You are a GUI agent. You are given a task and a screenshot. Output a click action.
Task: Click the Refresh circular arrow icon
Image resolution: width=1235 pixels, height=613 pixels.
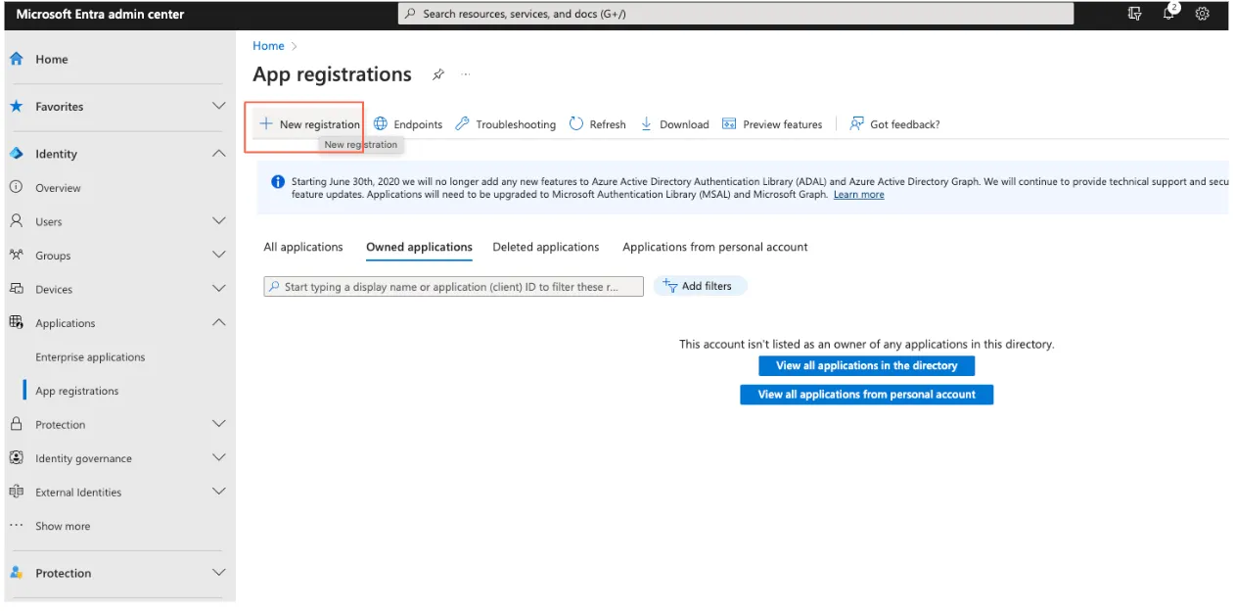[576, 123]
